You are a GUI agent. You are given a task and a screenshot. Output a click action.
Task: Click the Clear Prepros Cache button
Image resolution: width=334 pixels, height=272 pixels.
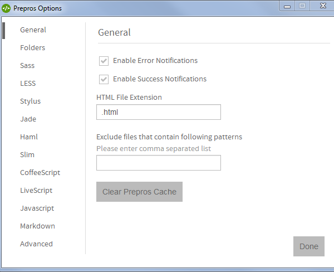(x=139, y=192)
